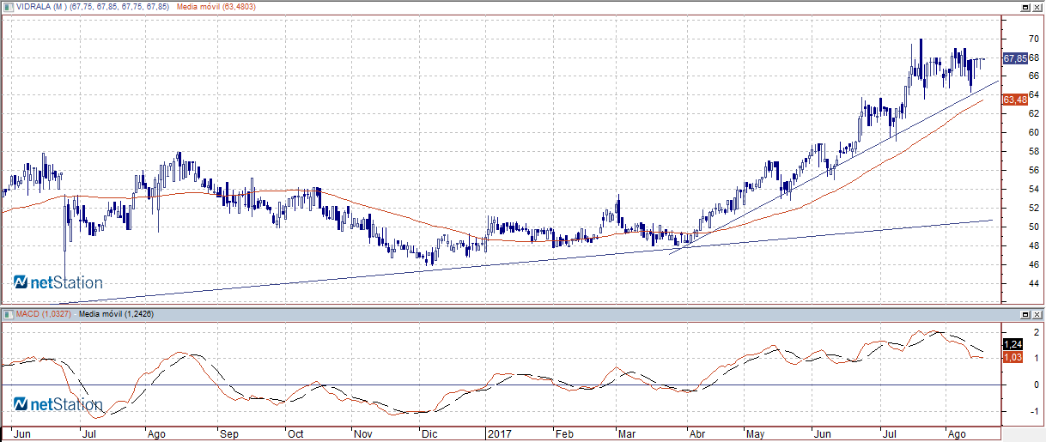Image resolution: width=1046 pixels, height=442 pixels.
Task: Click the netStation logo in MACD panel
Action: point(58,404)
